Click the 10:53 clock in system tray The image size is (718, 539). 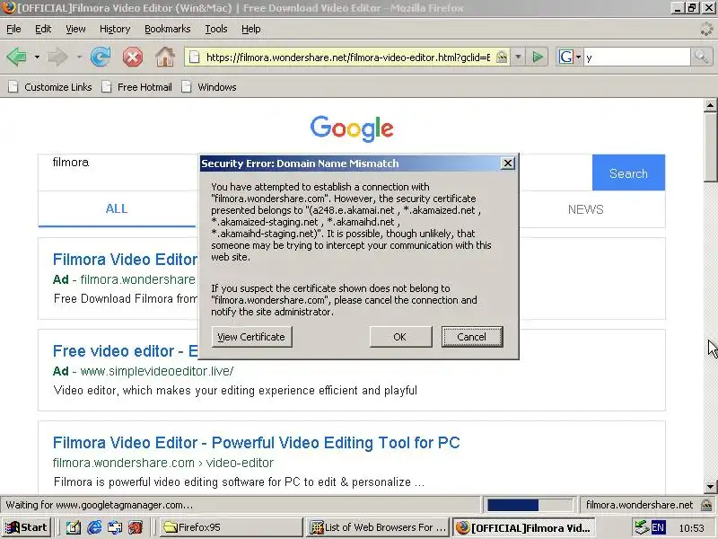click(691, 528)
